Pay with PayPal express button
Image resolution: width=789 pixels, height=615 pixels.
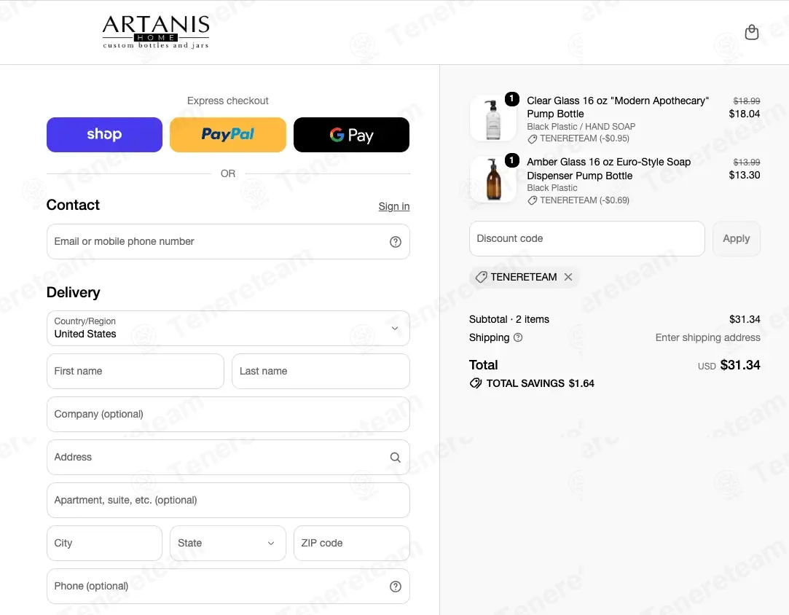(228, 135)
